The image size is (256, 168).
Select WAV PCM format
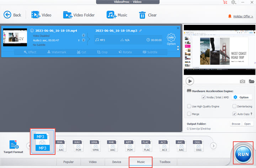(78, 146)
